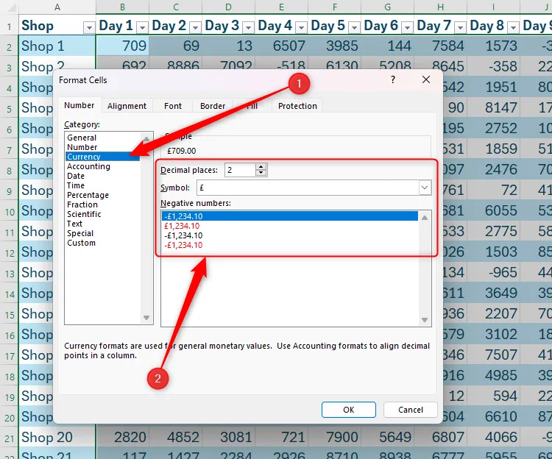Image resolution: width=552 pixels, height=459 pixels.
Task: Switch to the Alignment tab
Action: click(127, 106)
